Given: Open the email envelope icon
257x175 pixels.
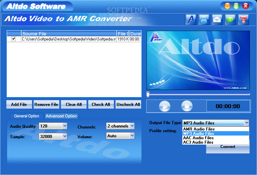Looking at the screenshot, I should pyautogui.click(x=217, y=20).
